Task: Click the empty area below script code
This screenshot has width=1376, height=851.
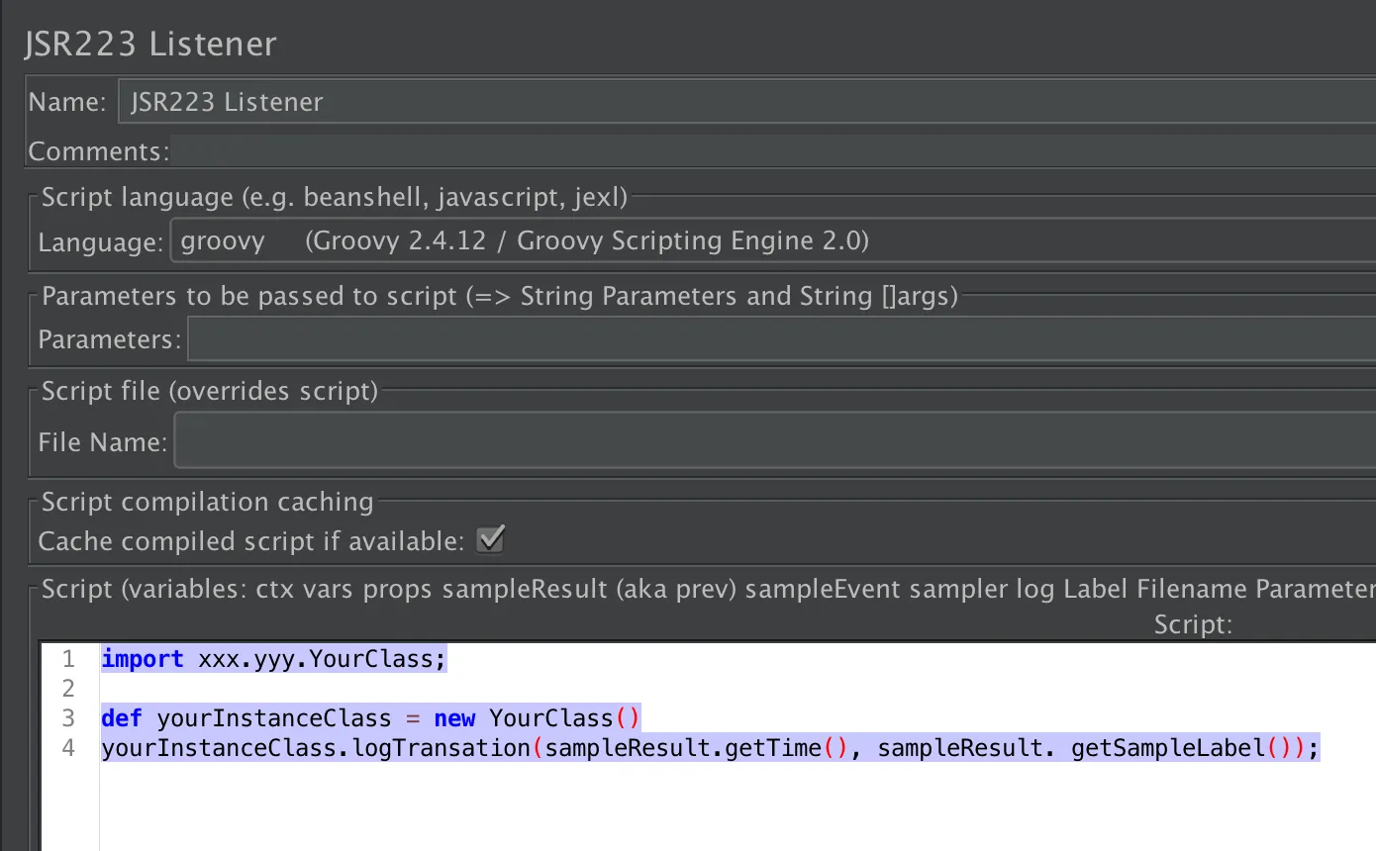Action: point(693,806)
